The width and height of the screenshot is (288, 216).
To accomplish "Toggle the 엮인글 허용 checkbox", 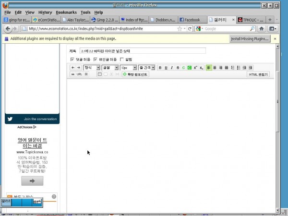I will [95, 60].
